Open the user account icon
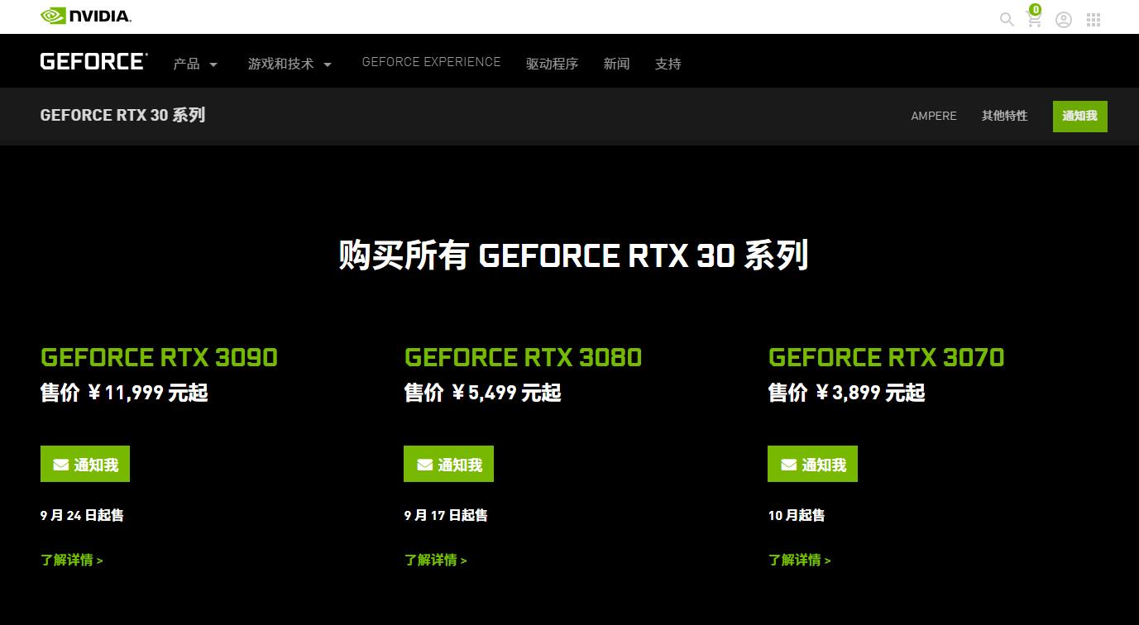The height and width of the screenshot is (625, 1139). (1064, 19)
